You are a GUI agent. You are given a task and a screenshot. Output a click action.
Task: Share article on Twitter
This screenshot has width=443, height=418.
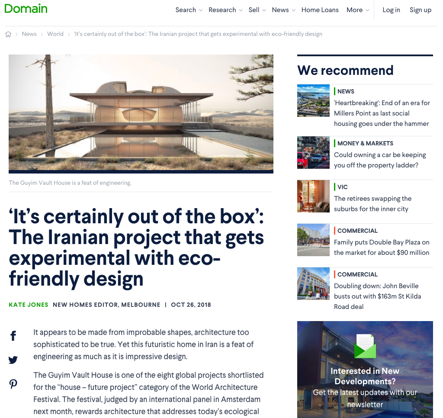(x=13, y=360)
